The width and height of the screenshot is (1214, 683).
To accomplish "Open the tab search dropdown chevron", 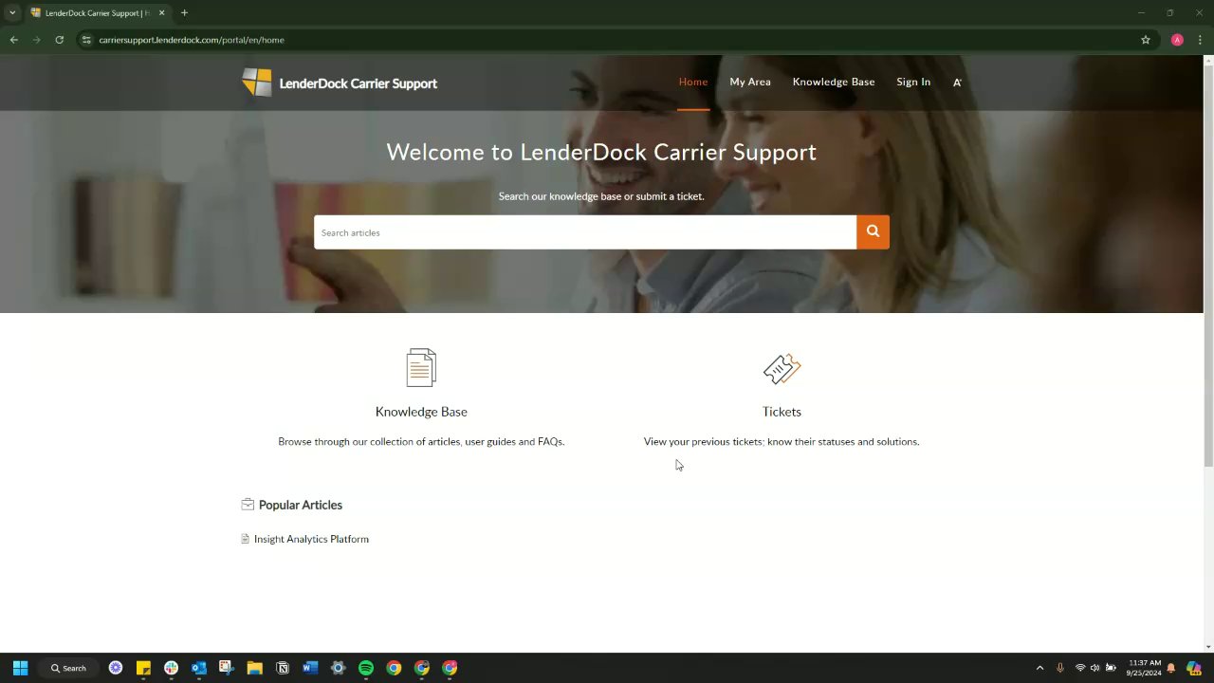I will (12, 13).
